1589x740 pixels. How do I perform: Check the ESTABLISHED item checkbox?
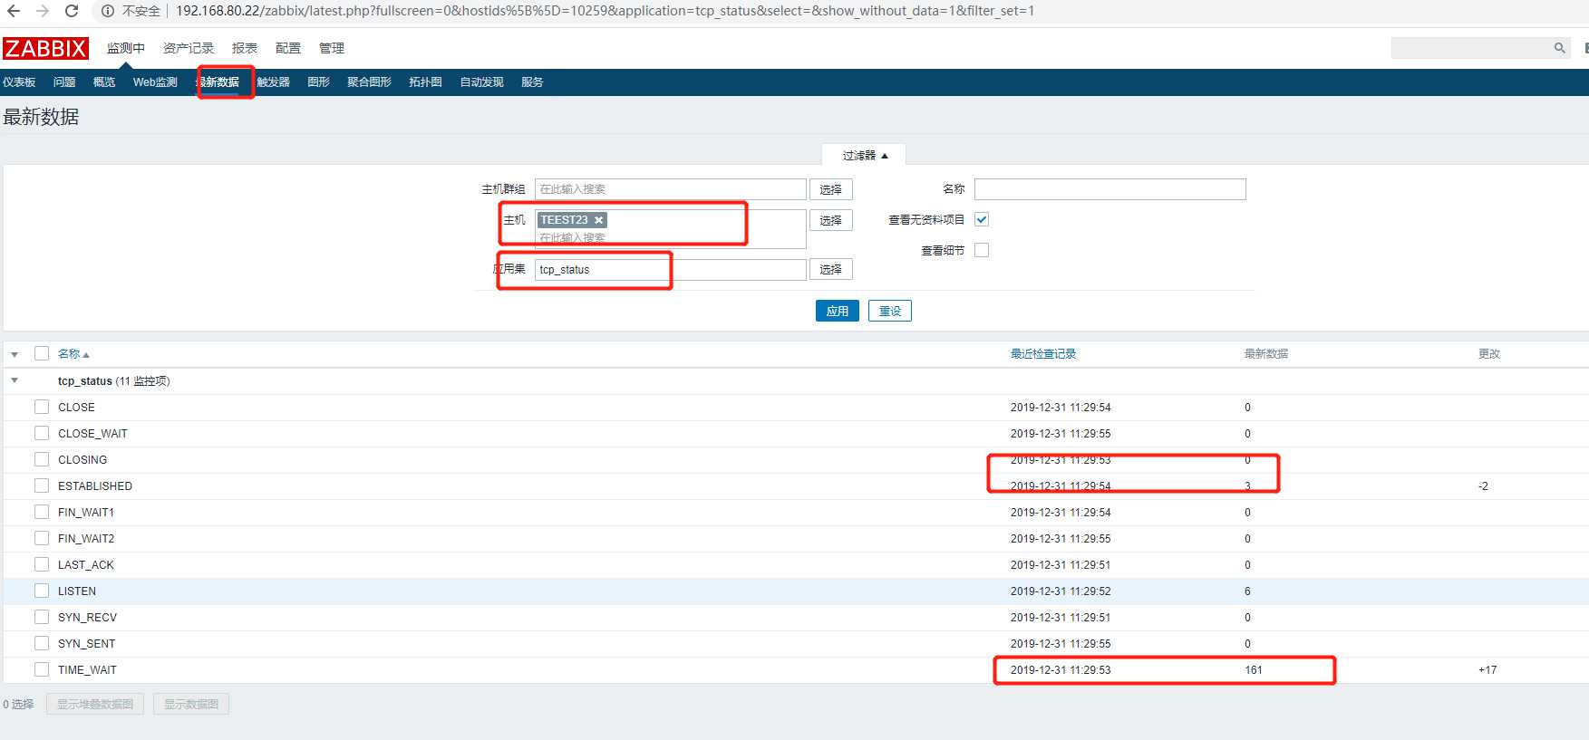(x=42, y=485)
